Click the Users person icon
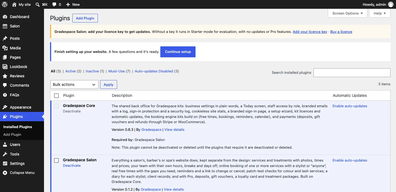Screen dimensions: 396x192 pos(5,145)
